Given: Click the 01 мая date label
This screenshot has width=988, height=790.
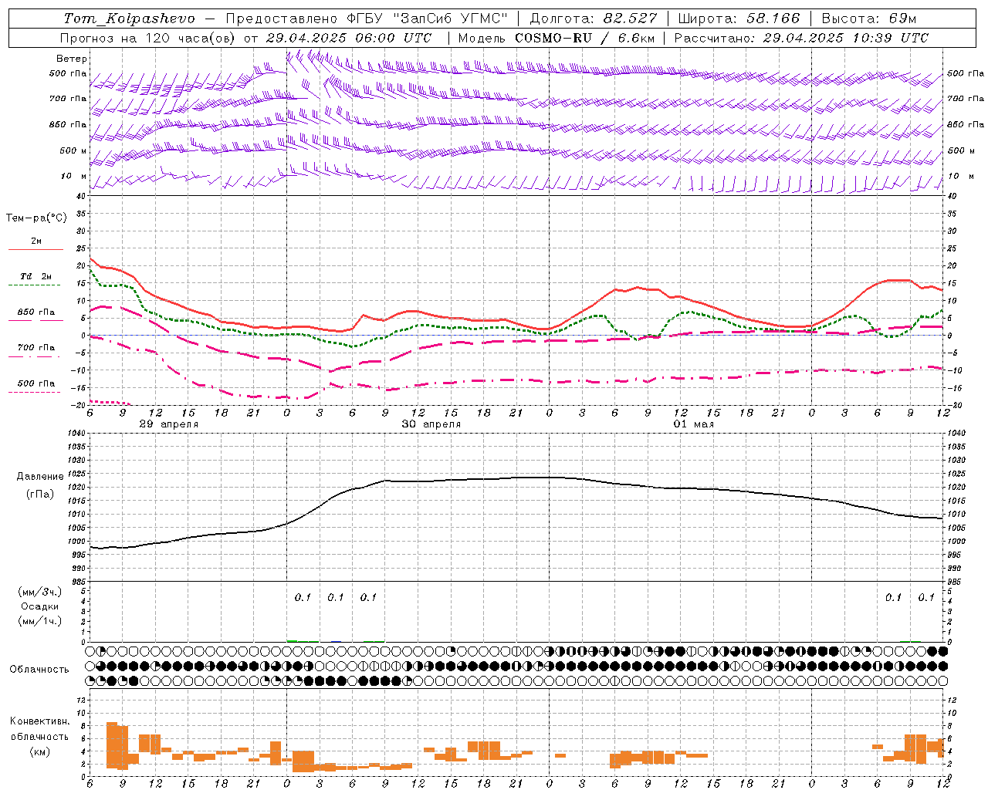Looking at the screenshot, I should [693, 424].
